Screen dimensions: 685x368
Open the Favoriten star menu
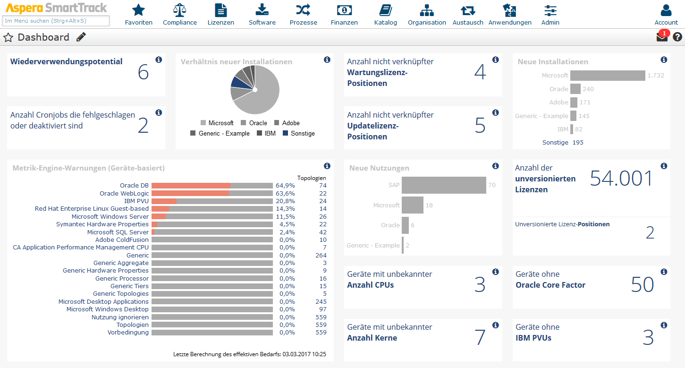(x=138, y=10)
